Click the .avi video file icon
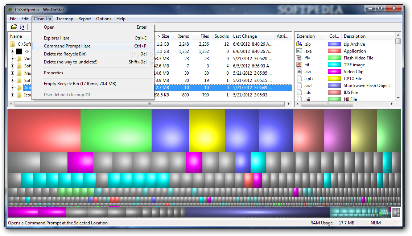This screenshot has width=412, height=236. pyautogui.click(x=299, y=71)
